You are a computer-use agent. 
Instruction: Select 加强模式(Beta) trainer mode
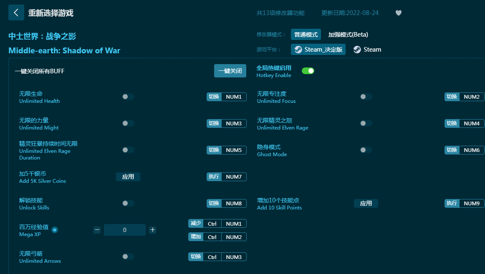(348, 35)
